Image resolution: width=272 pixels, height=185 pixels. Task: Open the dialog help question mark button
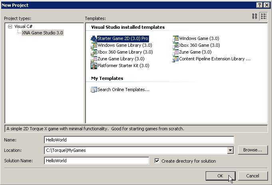point(259,5)
